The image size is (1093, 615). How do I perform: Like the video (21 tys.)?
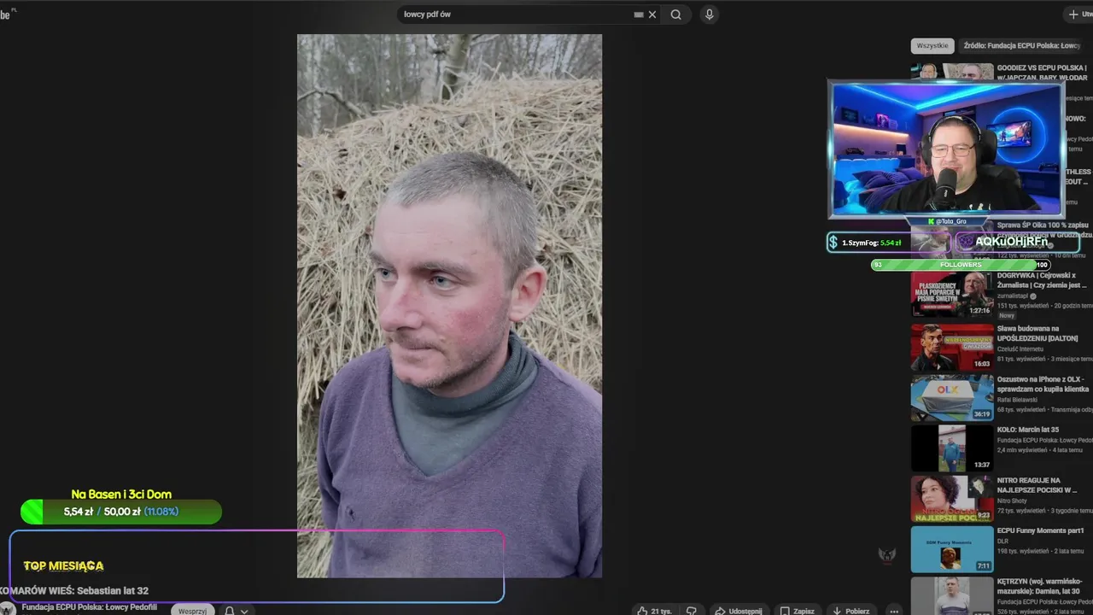654,611
